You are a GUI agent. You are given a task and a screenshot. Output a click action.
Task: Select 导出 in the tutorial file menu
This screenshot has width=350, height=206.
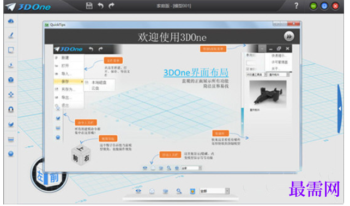click(69, 97)
